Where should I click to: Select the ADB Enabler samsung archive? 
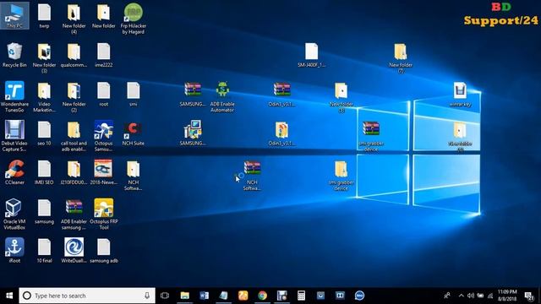tap(74, 214)
